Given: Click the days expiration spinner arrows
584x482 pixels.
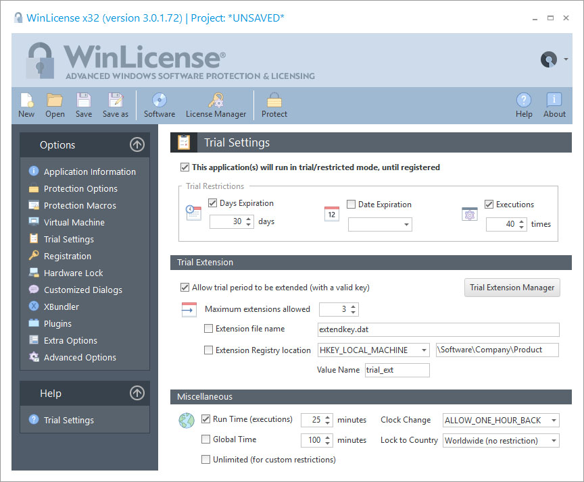Looking at the screenshot, I should (x=249, y=221).
